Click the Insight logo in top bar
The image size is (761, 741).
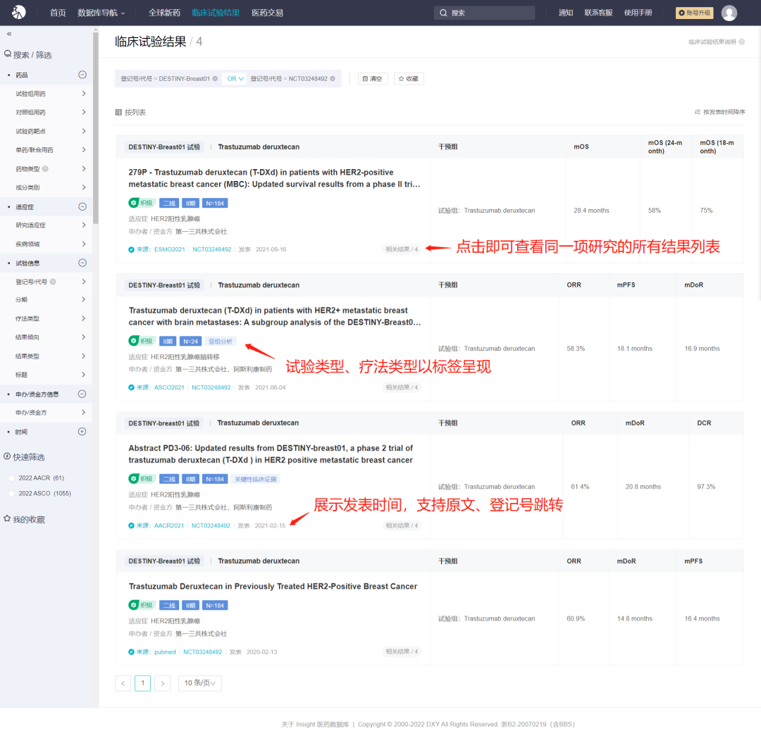(18, 12)
